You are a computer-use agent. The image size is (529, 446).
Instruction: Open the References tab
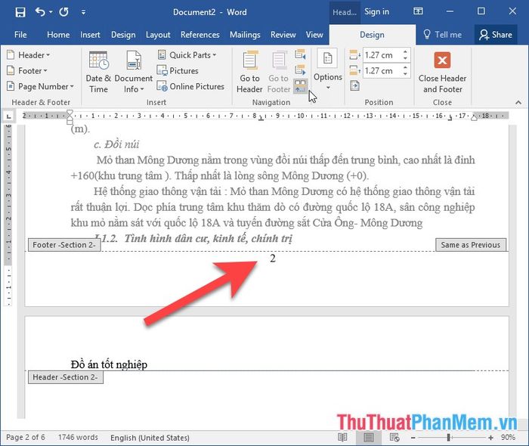200,35
